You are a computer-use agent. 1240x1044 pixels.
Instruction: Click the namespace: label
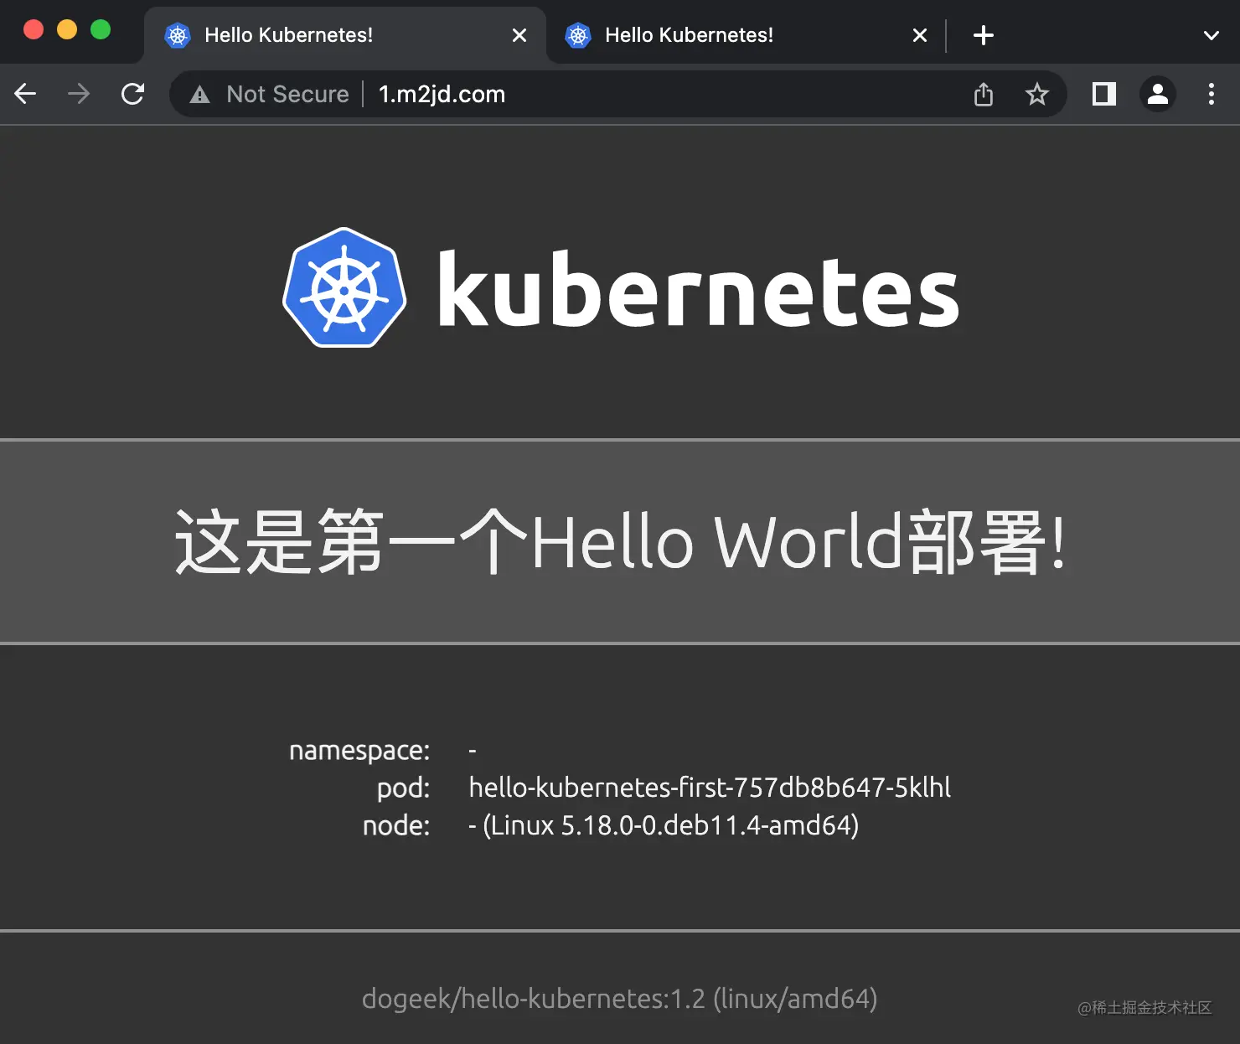coord(359,751)
